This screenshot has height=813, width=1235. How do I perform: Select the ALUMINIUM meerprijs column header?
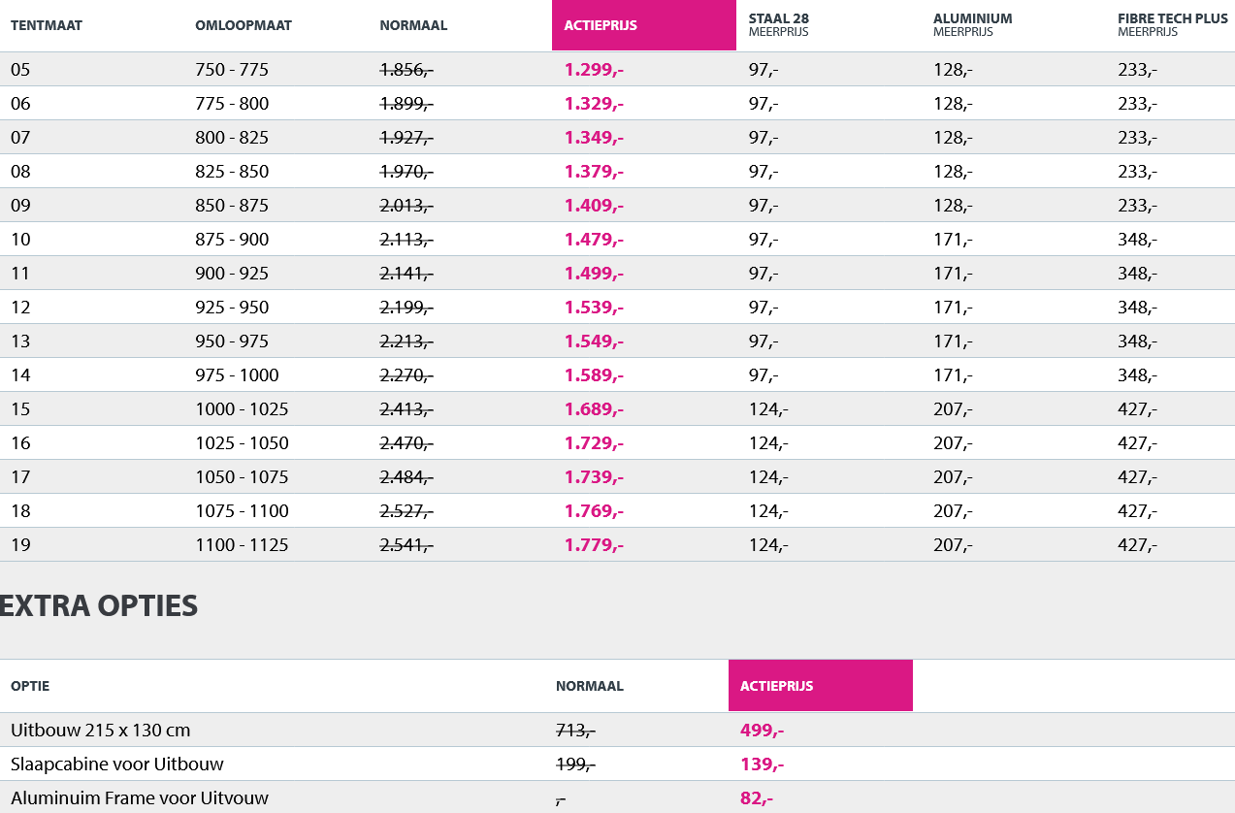(x=972, y=24)
